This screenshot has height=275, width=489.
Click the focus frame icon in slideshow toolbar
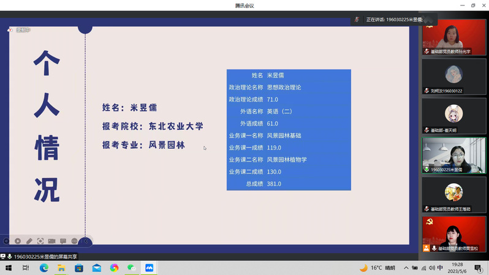[x=40, y=241]
